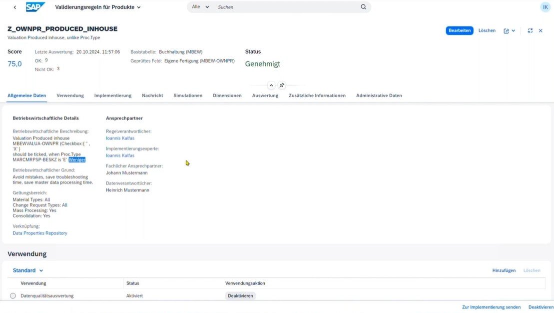Switch to the Simulationen tab
This screenshot has width=554, height=313.
click(188, 95)
